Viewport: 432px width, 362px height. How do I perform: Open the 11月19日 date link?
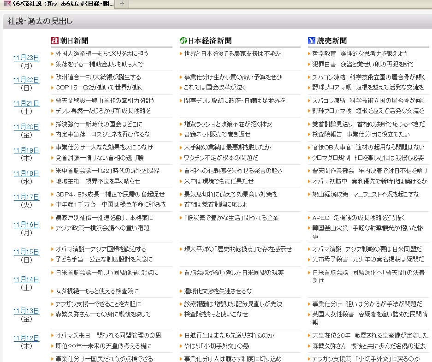[x=26, y=150]
